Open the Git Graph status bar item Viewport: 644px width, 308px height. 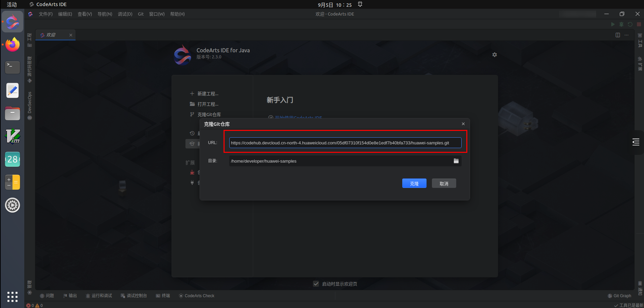point(619,296)
